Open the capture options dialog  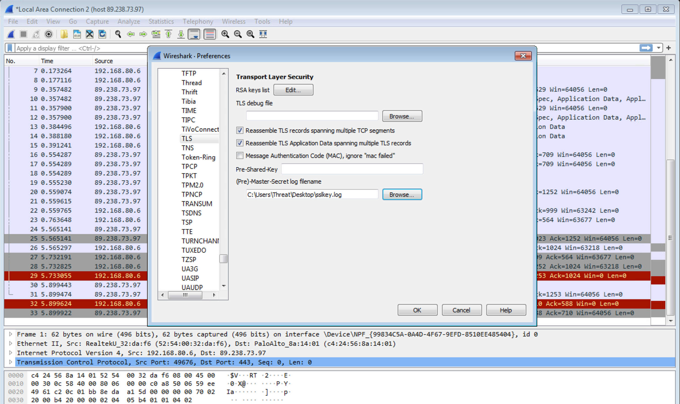(x=49, y=34)
